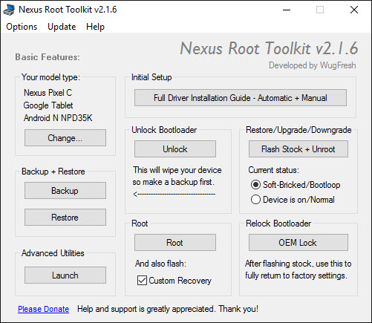372x323 pixels.
Task: Uncheck the Custom Recovery checkbox
Action: pyautogui.click(x=142, y=281)
